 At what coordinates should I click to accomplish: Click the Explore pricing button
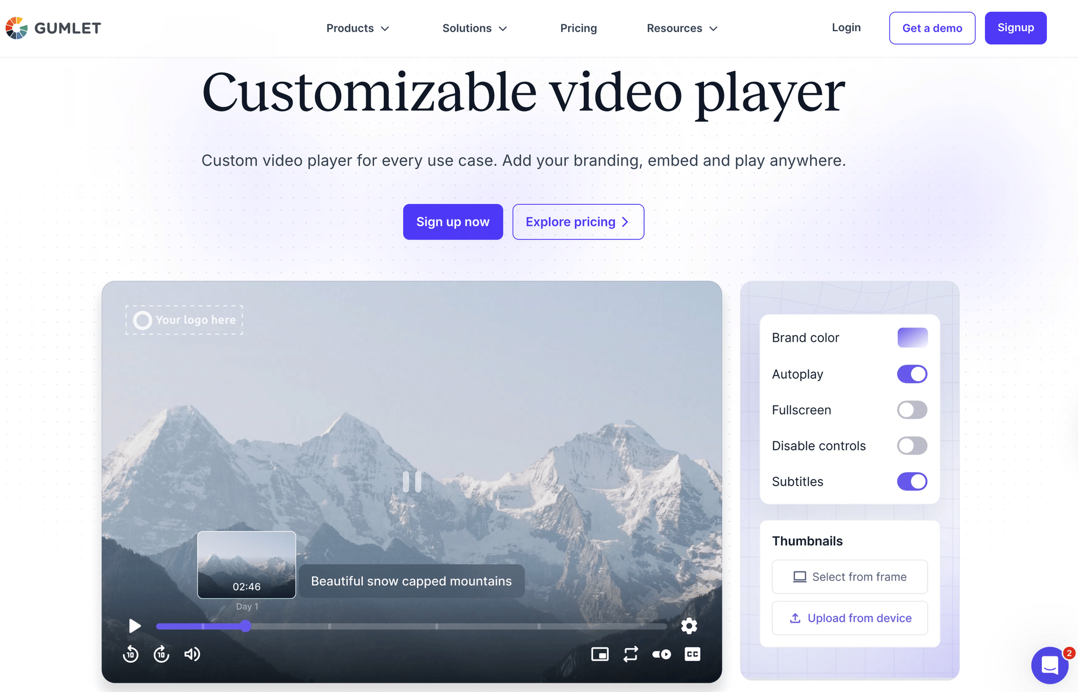578,222
